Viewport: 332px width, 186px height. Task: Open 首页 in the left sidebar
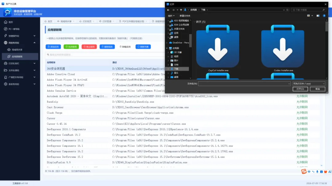[x=20, y=22]
